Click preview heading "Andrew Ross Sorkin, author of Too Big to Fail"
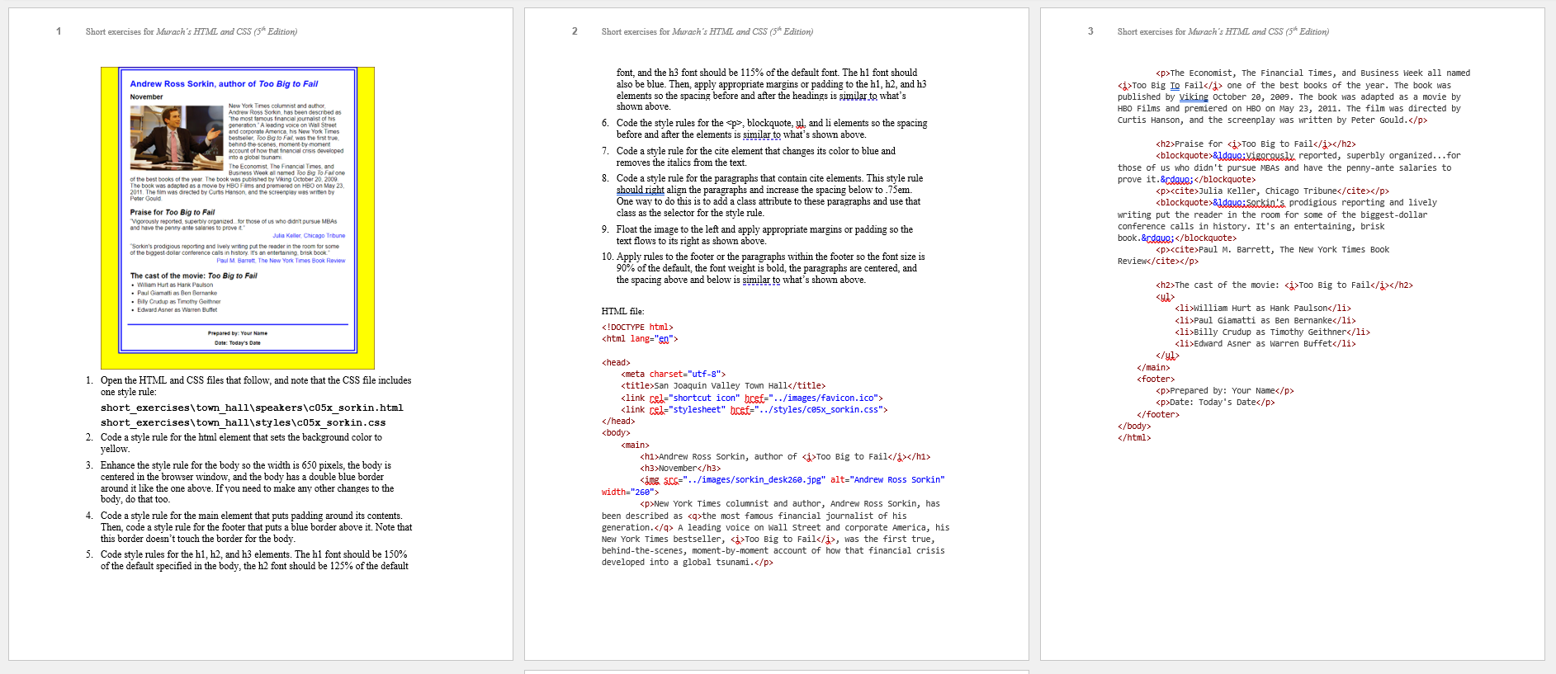This screenshot has height=674, width=1556. tap(224, 83)
